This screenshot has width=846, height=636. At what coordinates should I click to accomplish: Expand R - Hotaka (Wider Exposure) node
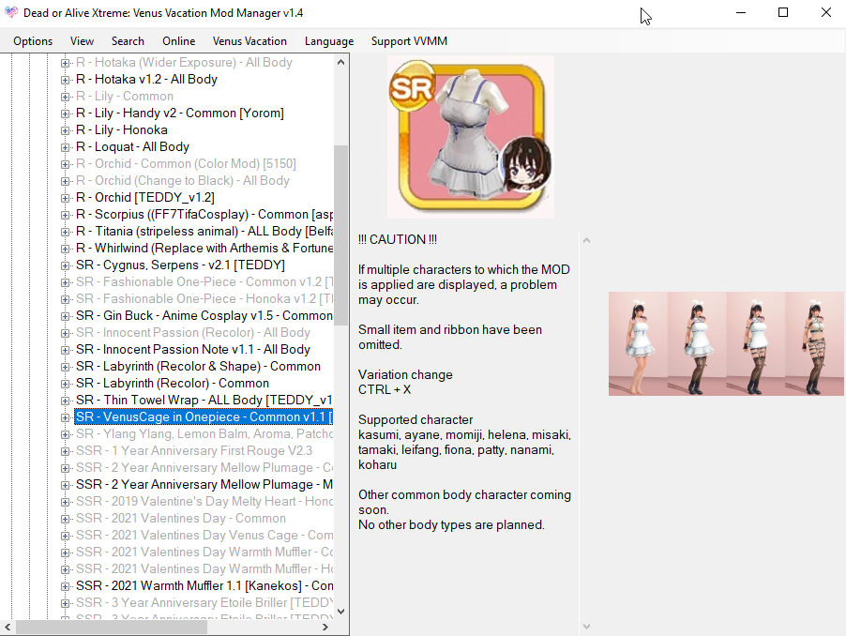coord(65,63)
